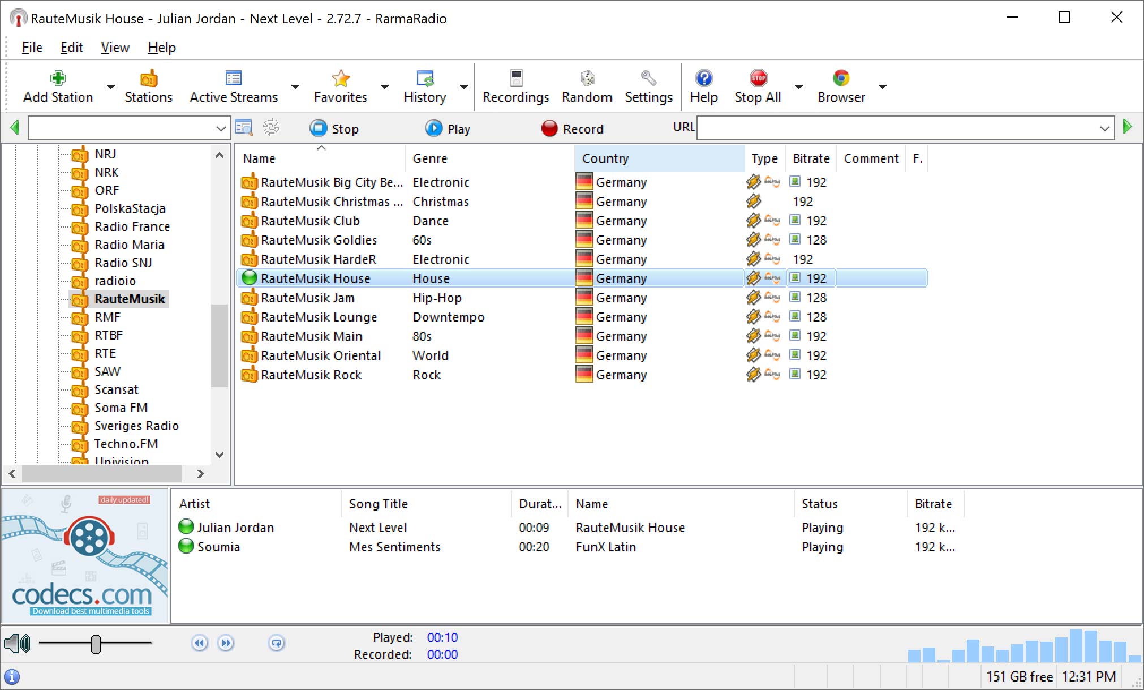Open Recordings from the toolbar
This screenshot has height=690, width=1144.
[x=516, y=78]
